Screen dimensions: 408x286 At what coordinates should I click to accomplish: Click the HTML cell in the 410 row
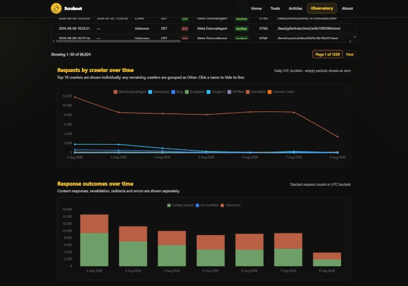pyautogui.click(x=263, y=29)
